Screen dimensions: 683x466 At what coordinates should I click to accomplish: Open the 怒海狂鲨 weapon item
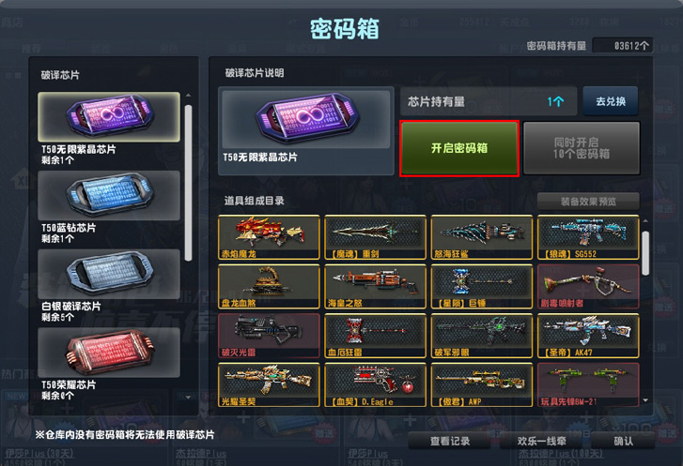482,237
